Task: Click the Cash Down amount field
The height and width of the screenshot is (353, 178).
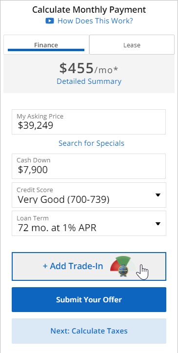Action: coord(89,166)
